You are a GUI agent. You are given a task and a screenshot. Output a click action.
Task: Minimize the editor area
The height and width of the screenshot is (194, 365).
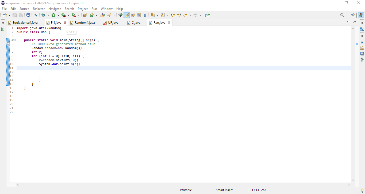tap(348, 22)
